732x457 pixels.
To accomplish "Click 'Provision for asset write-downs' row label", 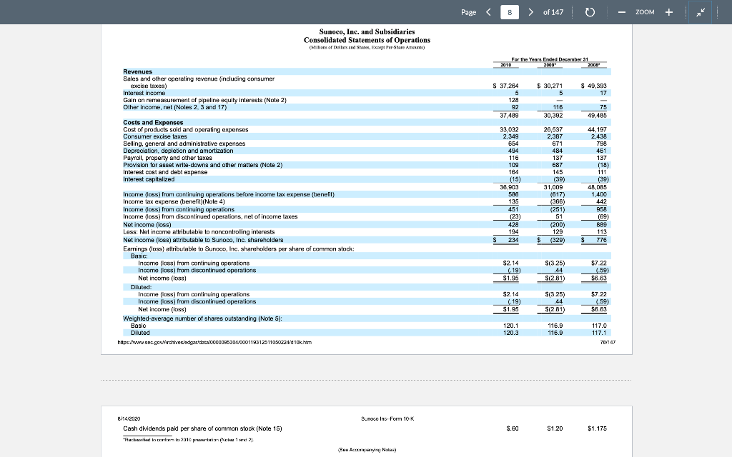I will pyautogui.click(x=202, y=165).
